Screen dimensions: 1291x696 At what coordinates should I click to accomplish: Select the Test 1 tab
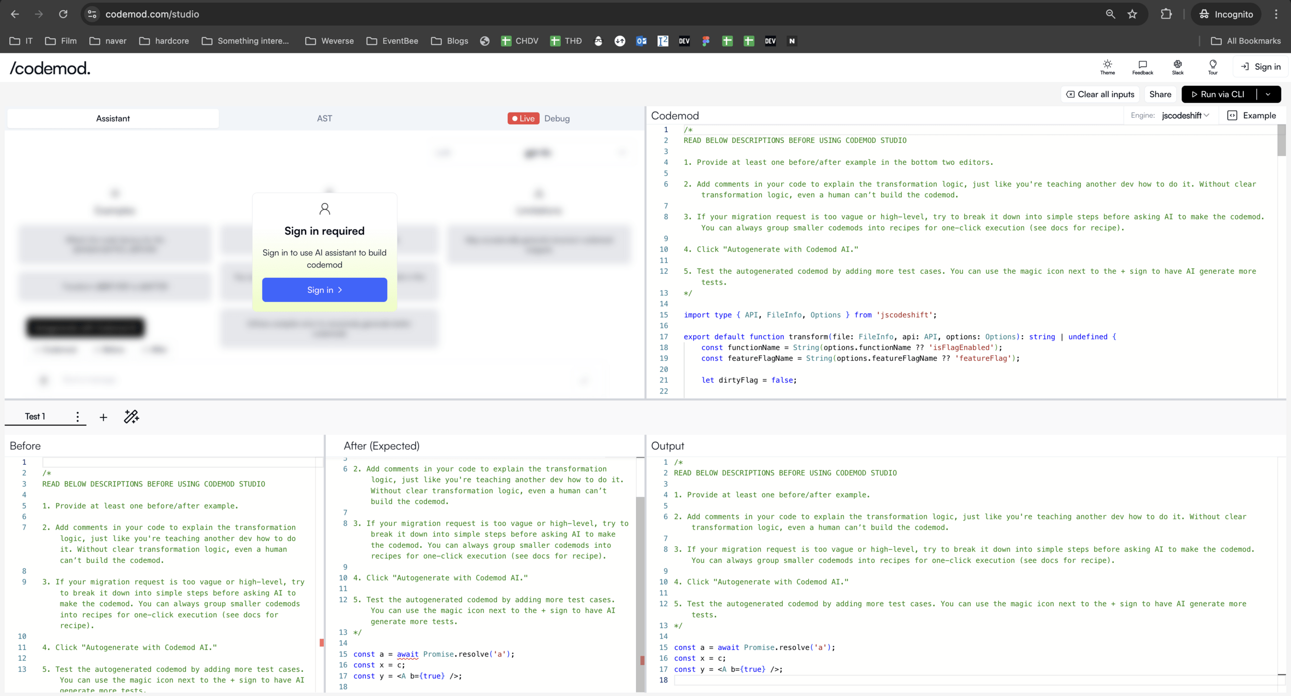point(35,416)
